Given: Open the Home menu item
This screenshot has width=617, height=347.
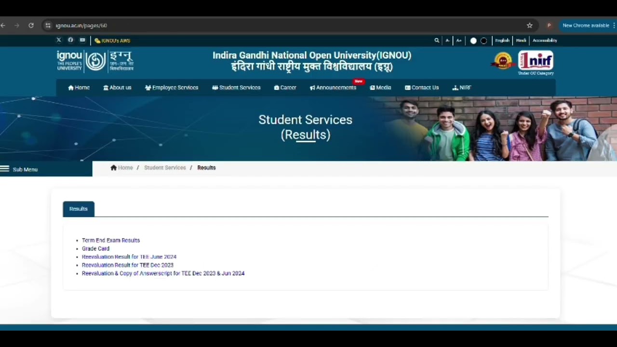Looking at the screenshot, I should point(79,88).
